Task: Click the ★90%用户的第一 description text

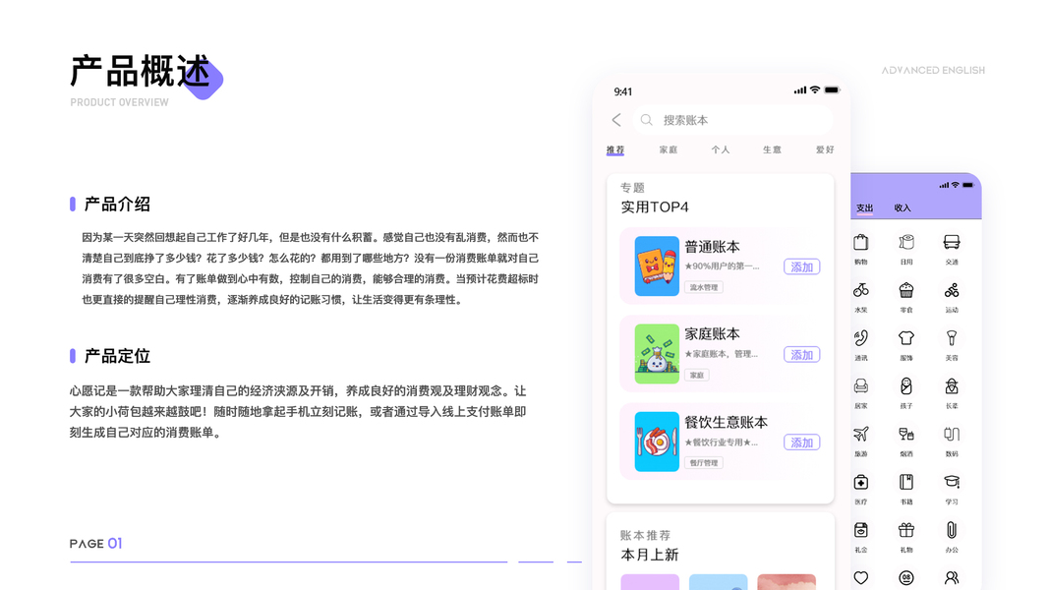Action: (x=722, y=266)
